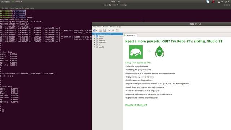The image size is (231, 130).
Task: Select the mediadb1 label in tree
Action: [x=102, y=43]
